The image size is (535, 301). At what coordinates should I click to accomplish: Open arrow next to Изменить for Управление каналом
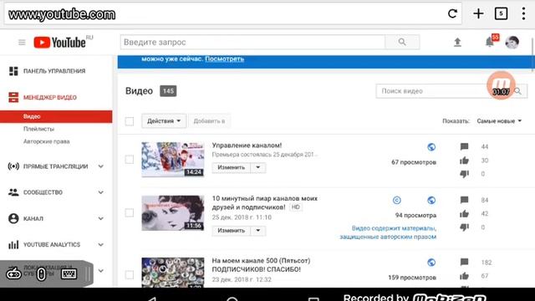pos(258,167)
